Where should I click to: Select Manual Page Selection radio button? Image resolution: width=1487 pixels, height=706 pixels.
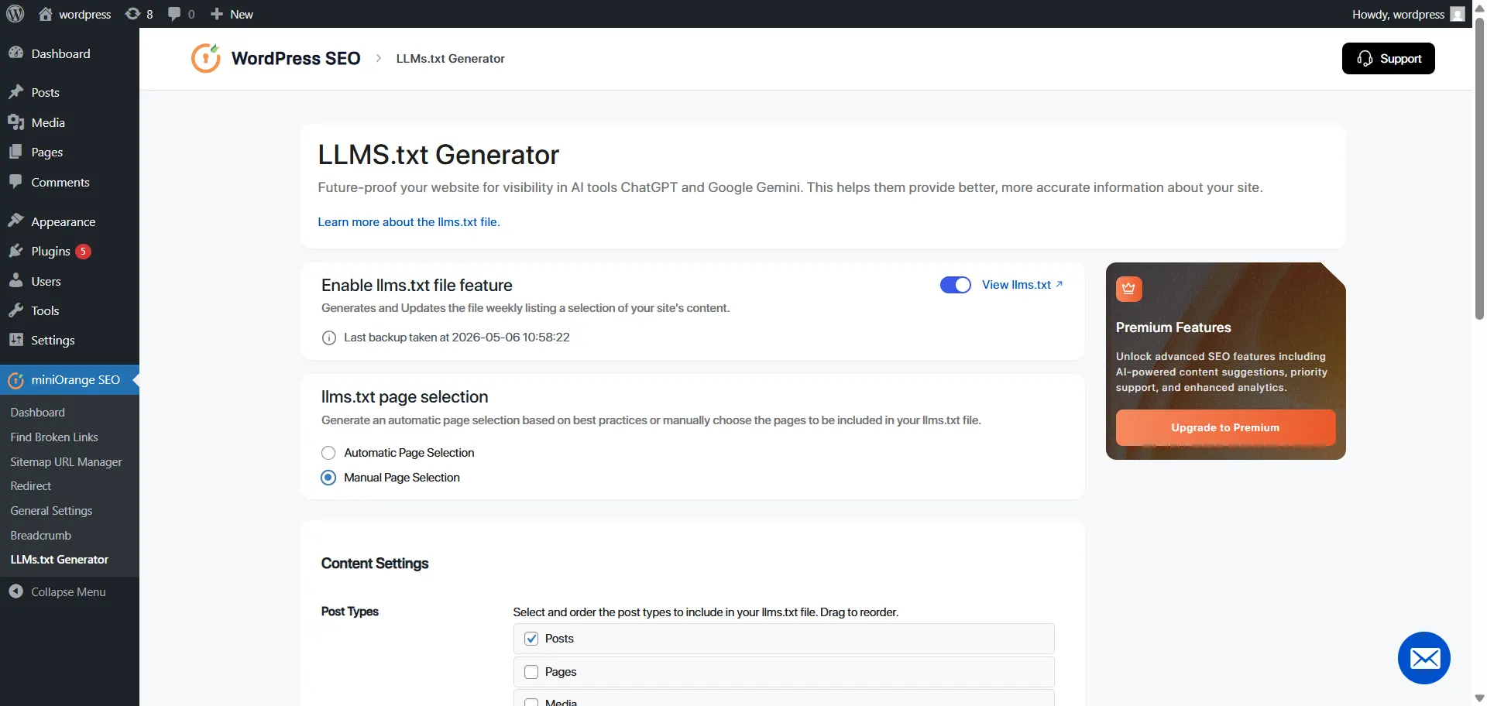[328, 478]
